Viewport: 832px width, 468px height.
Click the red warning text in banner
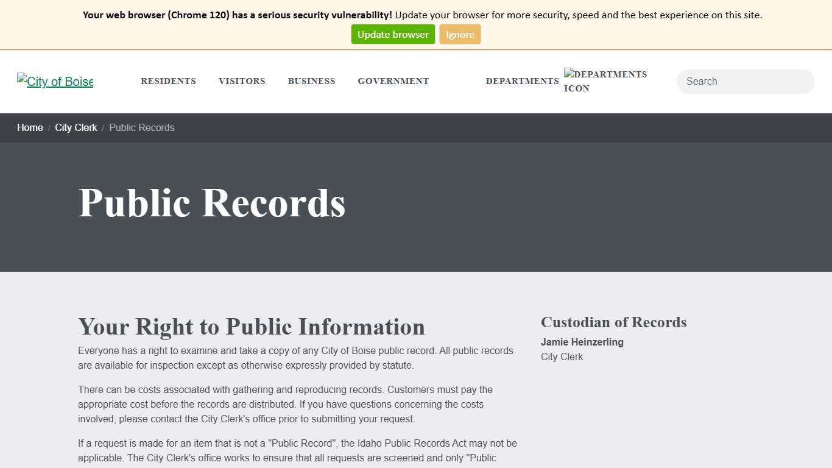point(236,15)
